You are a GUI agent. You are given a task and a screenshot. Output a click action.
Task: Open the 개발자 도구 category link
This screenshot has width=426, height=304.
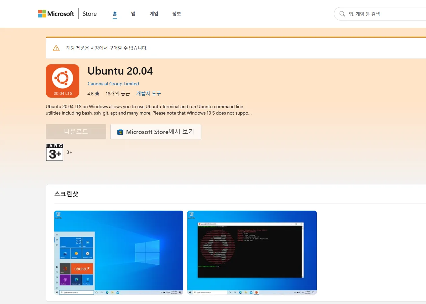point(149,94)
